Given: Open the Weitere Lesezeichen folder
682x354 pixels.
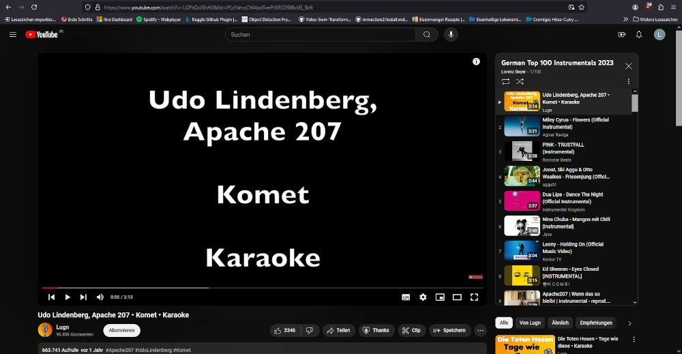Looking at the screenshot, I should [655, 19].
